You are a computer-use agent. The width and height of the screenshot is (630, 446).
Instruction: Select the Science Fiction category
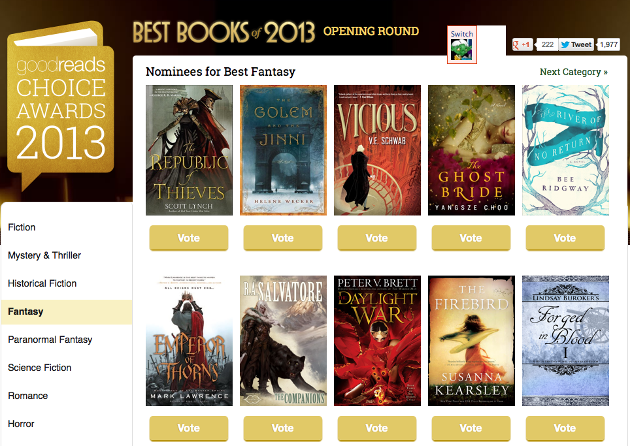pyautogui.click(x=39, y=368)
